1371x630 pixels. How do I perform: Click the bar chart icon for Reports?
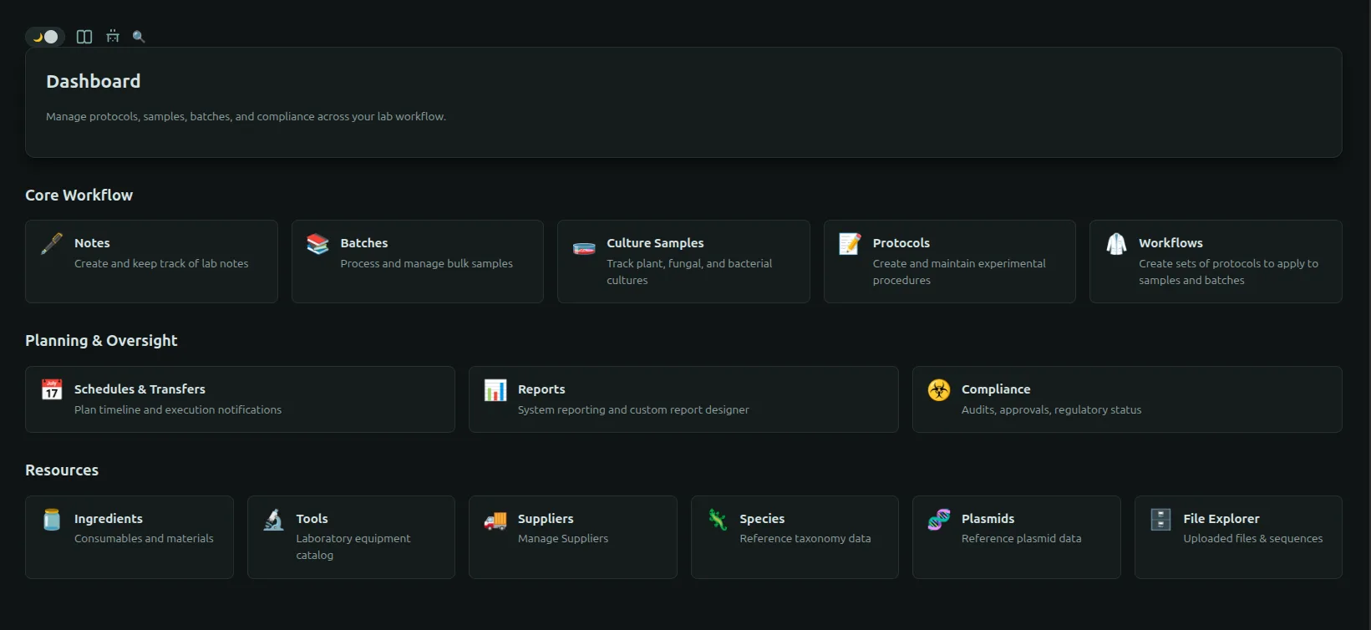495,389
